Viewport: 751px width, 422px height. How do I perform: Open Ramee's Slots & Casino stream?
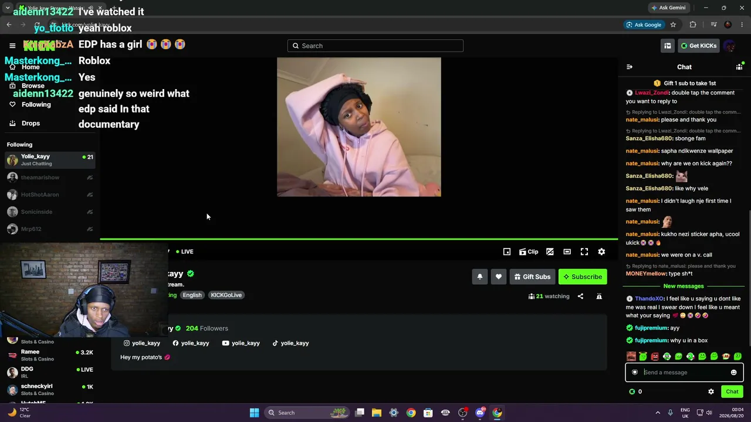50,355
